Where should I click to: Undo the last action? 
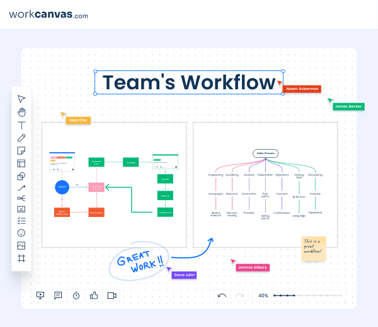click(222, 296)
